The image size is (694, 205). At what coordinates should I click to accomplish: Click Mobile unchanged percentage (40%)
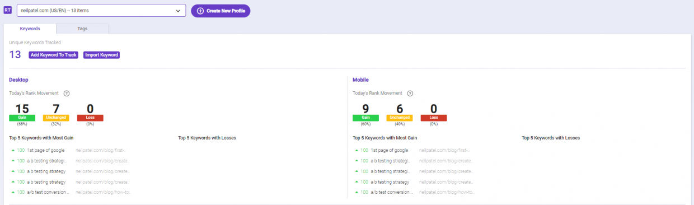[400, 124]
